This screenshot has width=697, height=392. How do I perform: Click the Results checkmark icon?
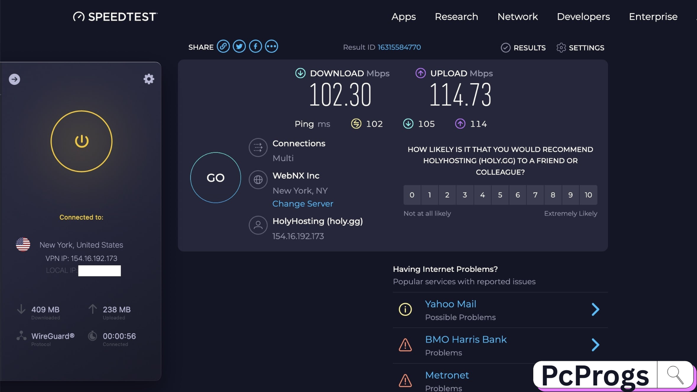[505, 47]
